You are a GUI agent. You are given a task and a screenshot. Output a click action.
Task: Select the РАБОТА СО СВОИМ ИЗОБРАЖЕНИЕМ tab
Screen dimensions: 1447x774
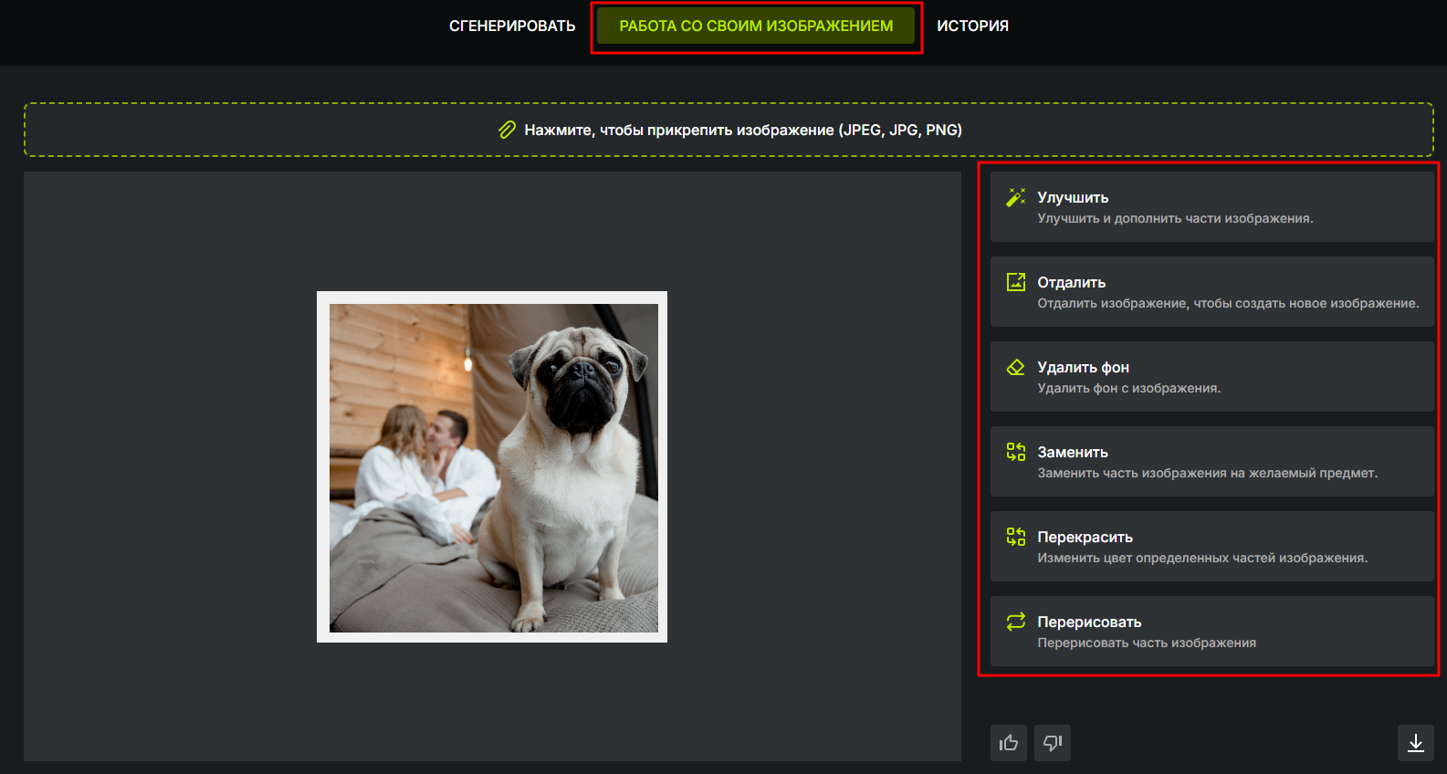coord(756,26)
